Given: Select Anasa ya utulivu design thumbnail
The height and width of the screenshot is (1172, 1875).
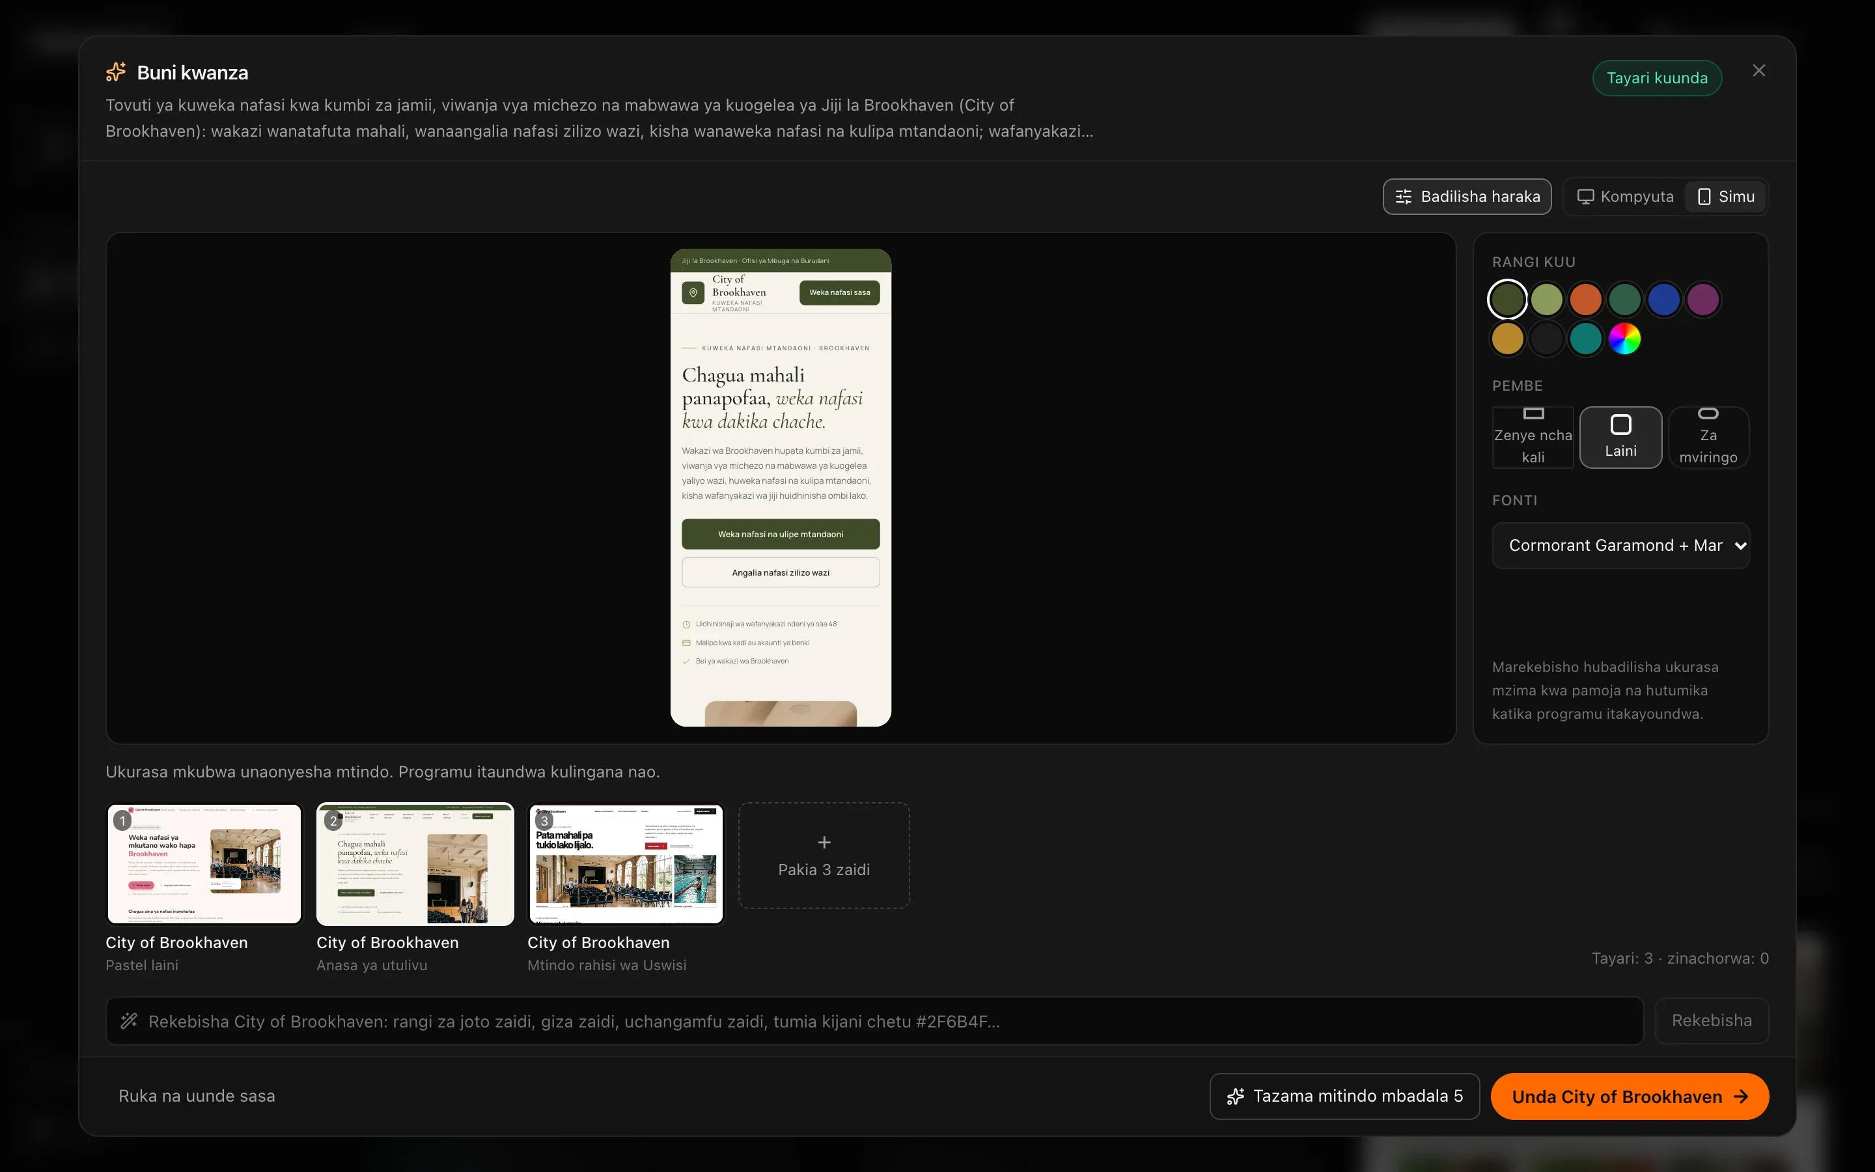Looking at the screenshot, I should point(415,864).
